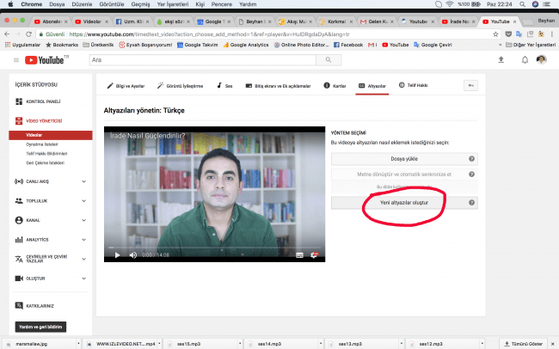The width and height of the screenshot is (559, 349).
Task: Mute the video with the volume icon
Action: click(x=132, y=254)
